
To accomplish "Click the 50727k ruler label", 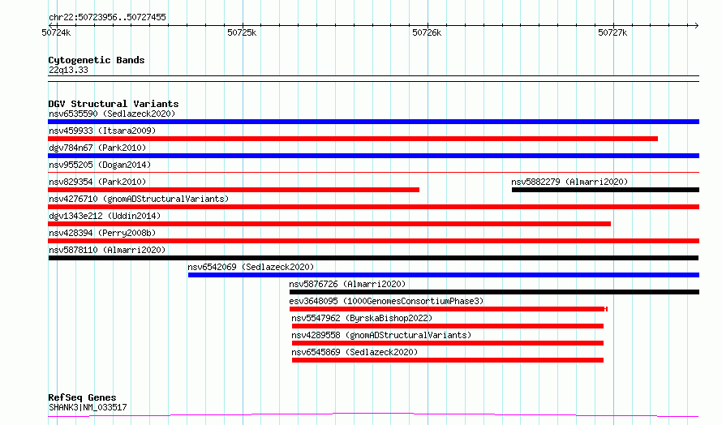I will point(612,32).
